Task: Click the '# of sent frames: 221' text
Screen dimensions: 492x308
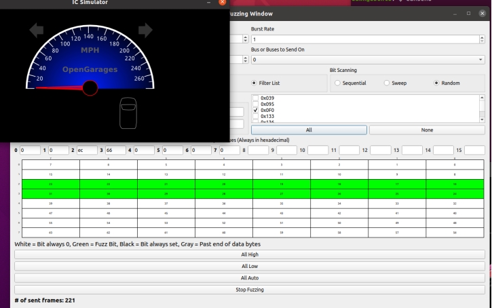Action: 45,300
